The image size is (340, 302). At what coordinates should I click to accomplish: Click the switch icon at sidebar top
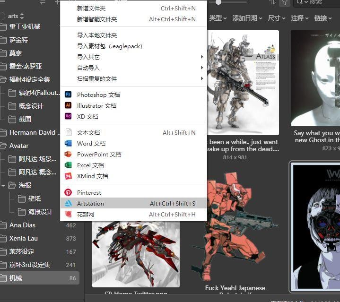pos(43,3)
